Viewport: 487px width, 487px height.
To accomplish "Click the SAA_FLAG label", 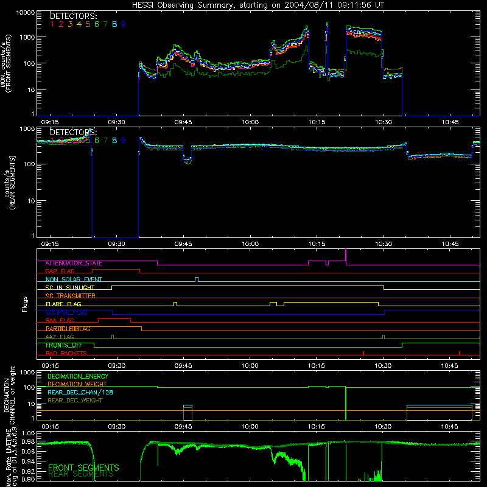I will [60, 320].
